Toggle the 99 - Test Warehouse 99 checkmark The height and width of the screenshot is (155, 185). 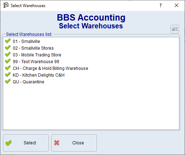(x=8, y=61)
